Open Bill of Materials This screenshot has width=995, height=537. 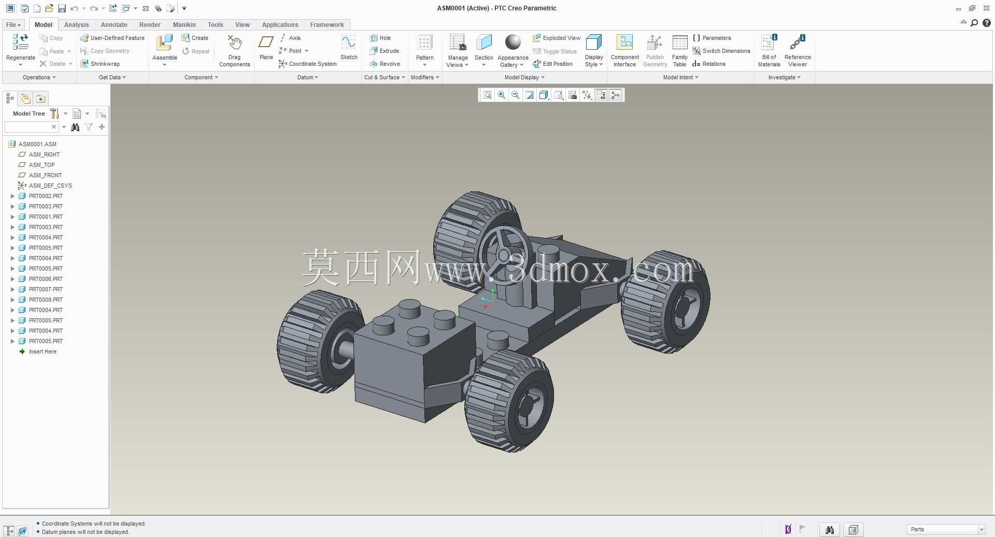(x=769, y=51)
